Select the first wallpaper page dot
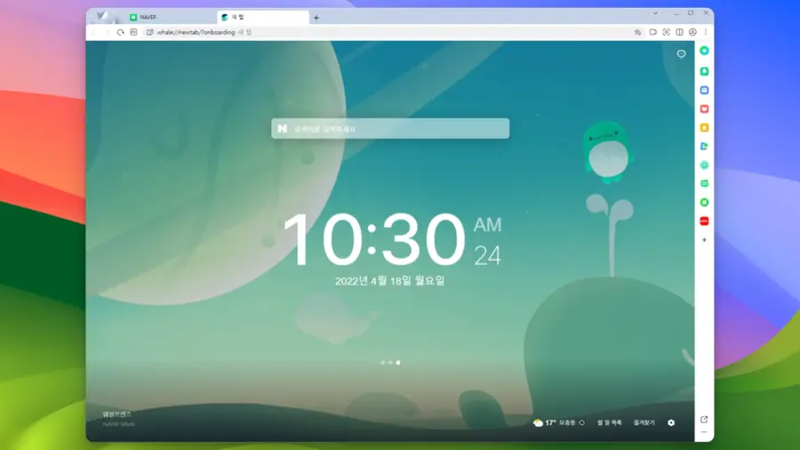 point(382,363)
